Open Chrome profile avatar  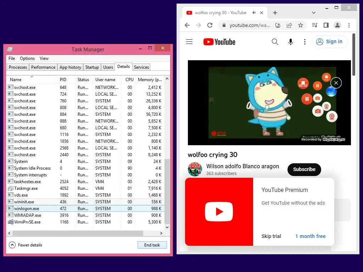(x=337, y=25)
